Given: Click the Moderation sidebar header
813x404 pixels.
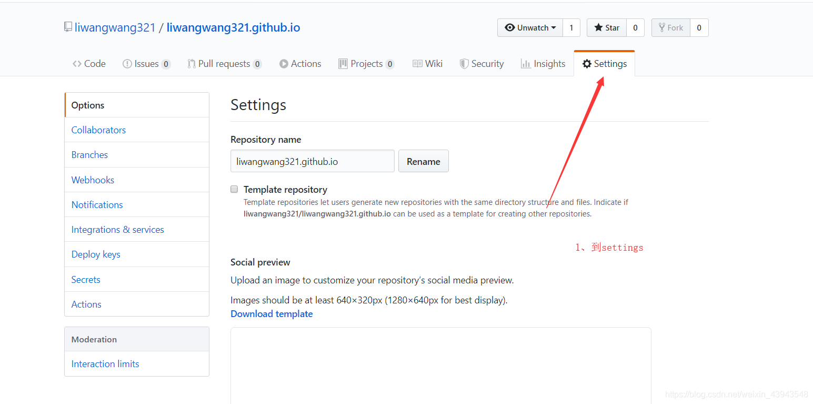Looking at the screenshot, I should point(137,339).
